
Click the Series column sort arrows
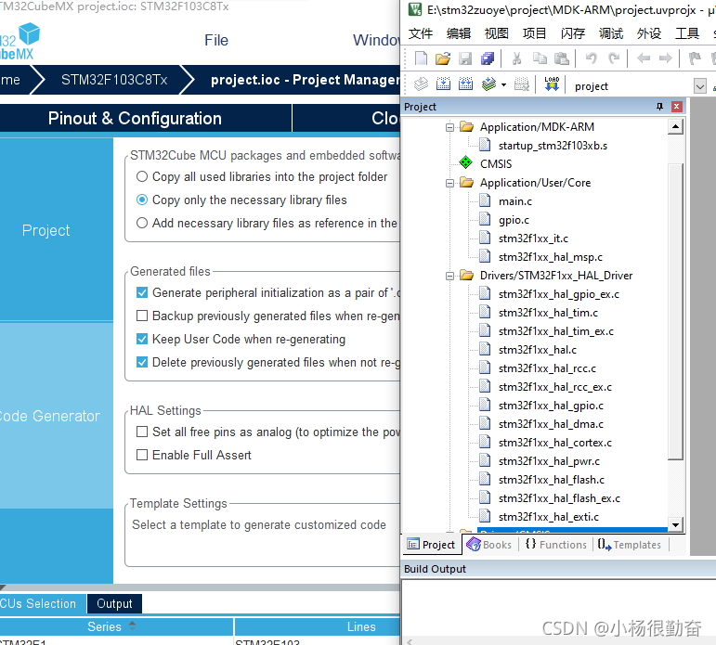coord(133,625)
